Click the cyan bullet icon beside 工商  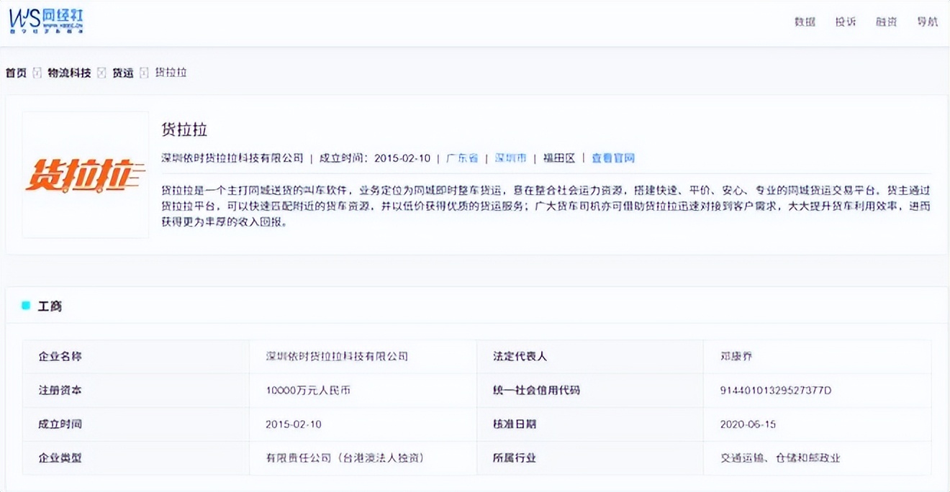tap(26, 306)
